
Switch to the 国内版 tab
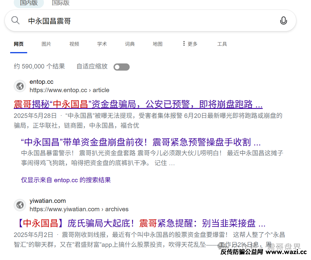[29, 3]
